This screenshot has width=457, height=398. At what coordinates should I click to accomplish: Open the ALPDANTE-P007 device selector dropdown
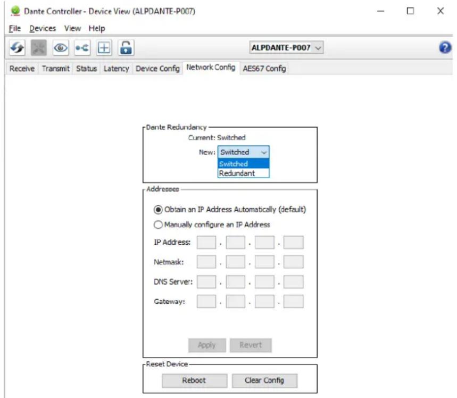pos(286,47)
